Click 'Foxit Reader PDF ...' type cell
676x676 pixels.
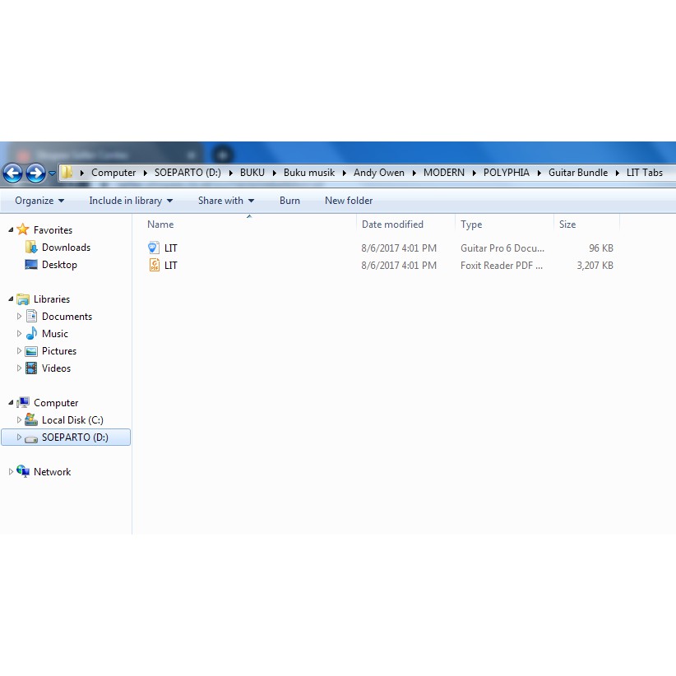(x=501, y=265)
